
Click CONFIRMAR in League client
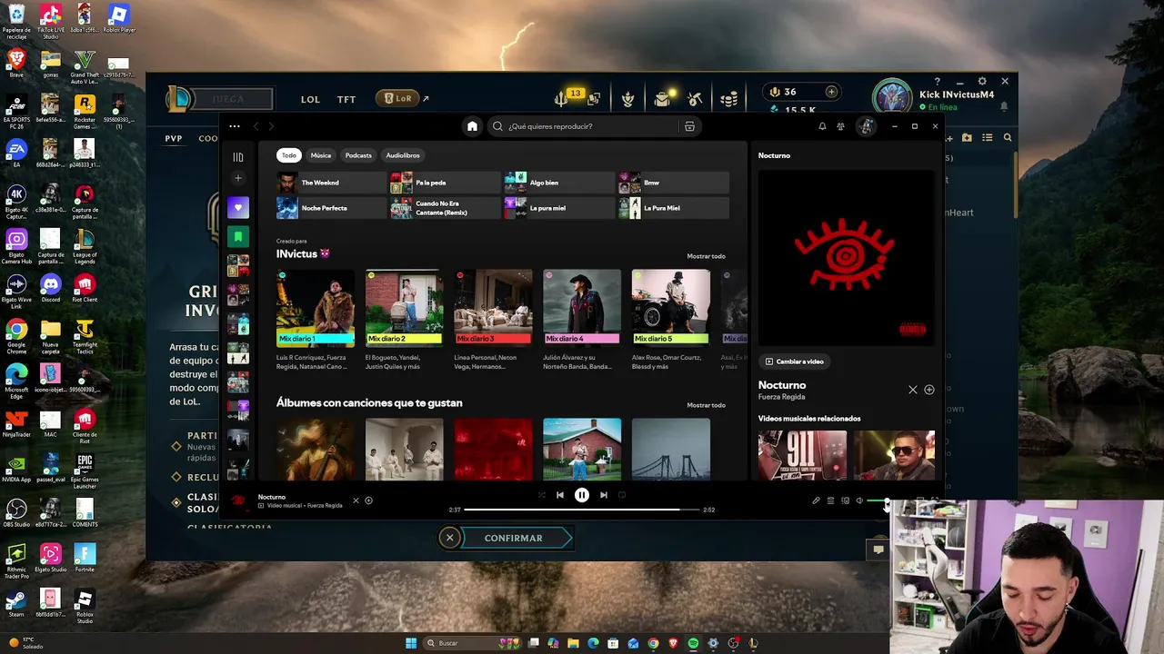[x=517, y=538]
